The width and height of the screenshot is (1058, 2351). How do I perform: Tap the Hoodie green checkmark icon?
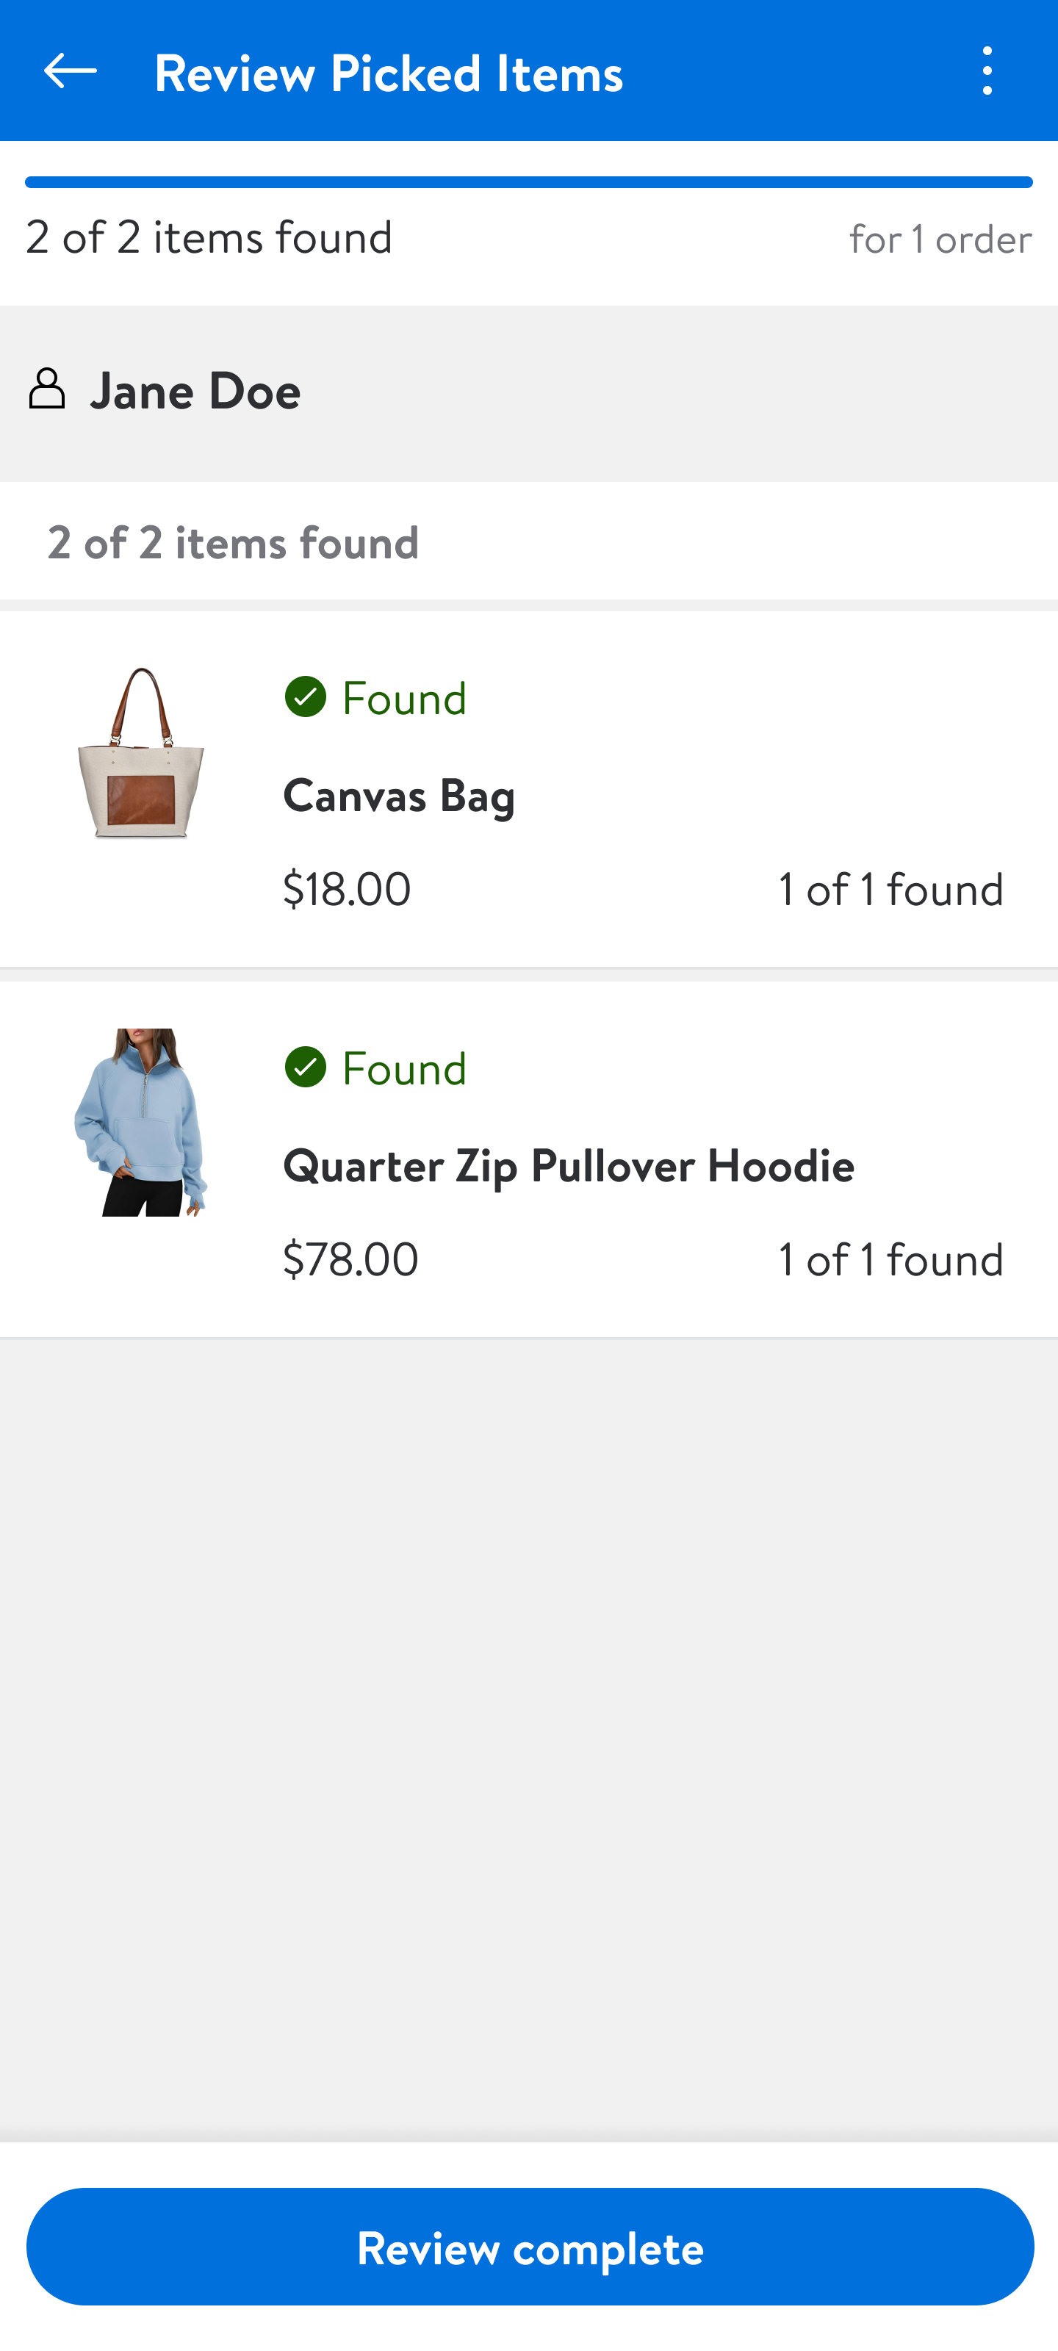point(305,1067)
